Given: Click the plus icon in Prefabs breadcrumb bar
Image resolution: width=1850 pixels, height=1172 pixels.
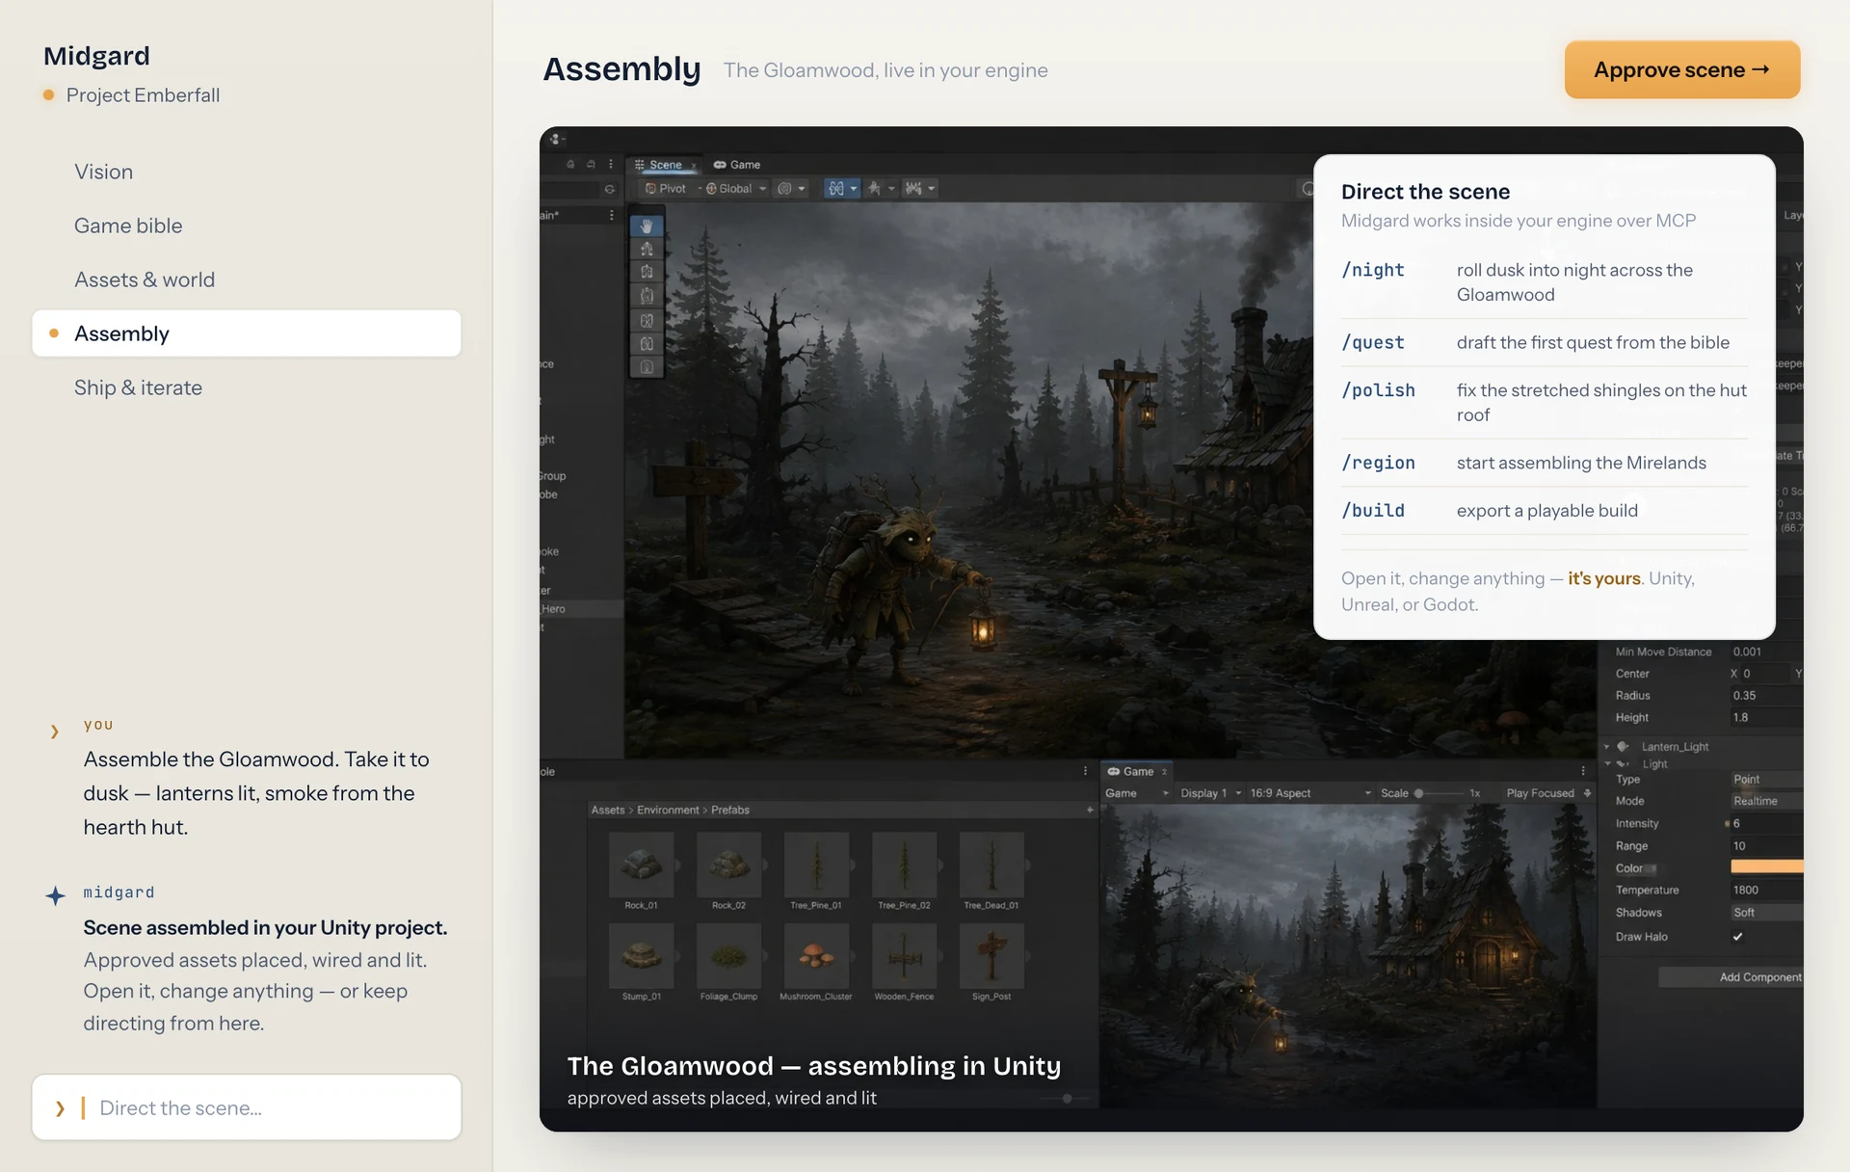Looking at the screenshot, I should [1090, 810].
